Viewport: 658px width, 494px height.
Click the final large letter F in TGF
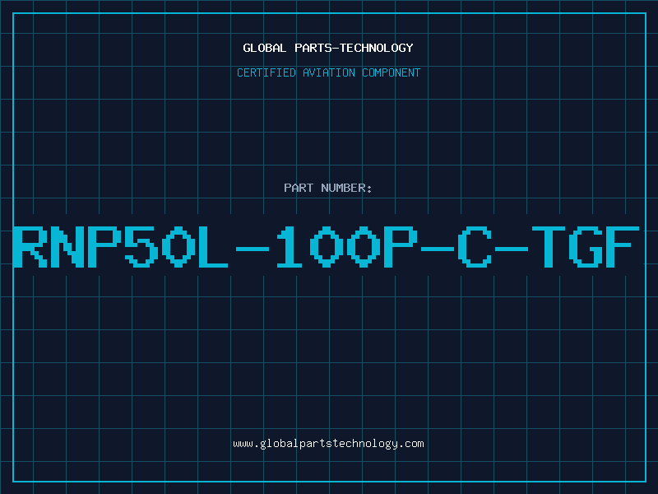pyautogui.click(x=623, y=246)
